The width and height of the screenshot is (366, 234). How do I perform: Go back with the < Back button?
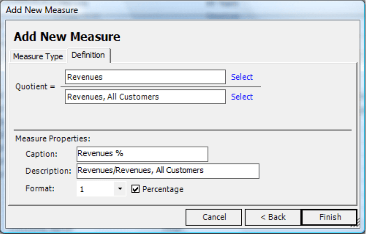(x=273, y=217)
